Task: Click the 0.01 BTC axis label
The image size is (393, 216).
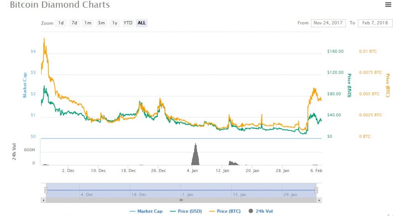Action: coord(368,51)
